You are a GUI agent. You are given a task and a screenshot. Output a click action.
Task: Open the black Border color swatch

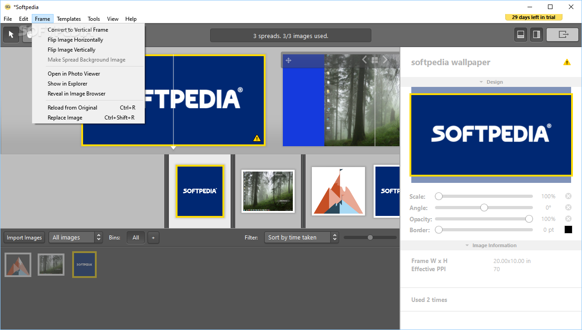pos(568,230)
